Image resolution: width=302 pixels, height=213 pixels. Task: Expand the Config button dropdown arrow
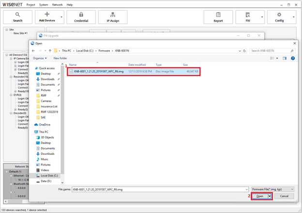pos(294,17)
